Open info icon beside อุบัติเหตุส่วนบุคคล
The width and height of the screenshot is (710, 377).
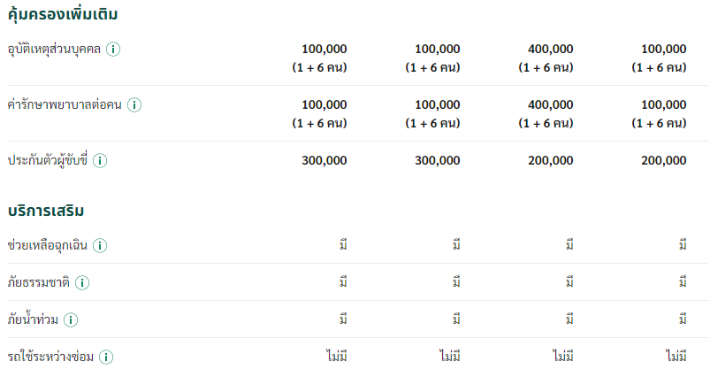pyautogui.click(x=113, y=49)
